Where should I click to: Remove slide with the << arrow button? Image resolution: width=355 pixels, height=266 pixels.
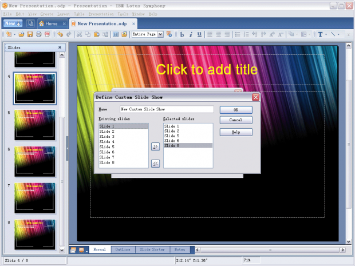(155, 164)
